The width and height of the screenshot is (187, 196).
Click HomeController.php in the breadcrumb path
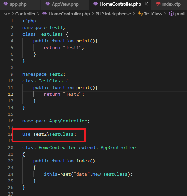click(69, 14)
